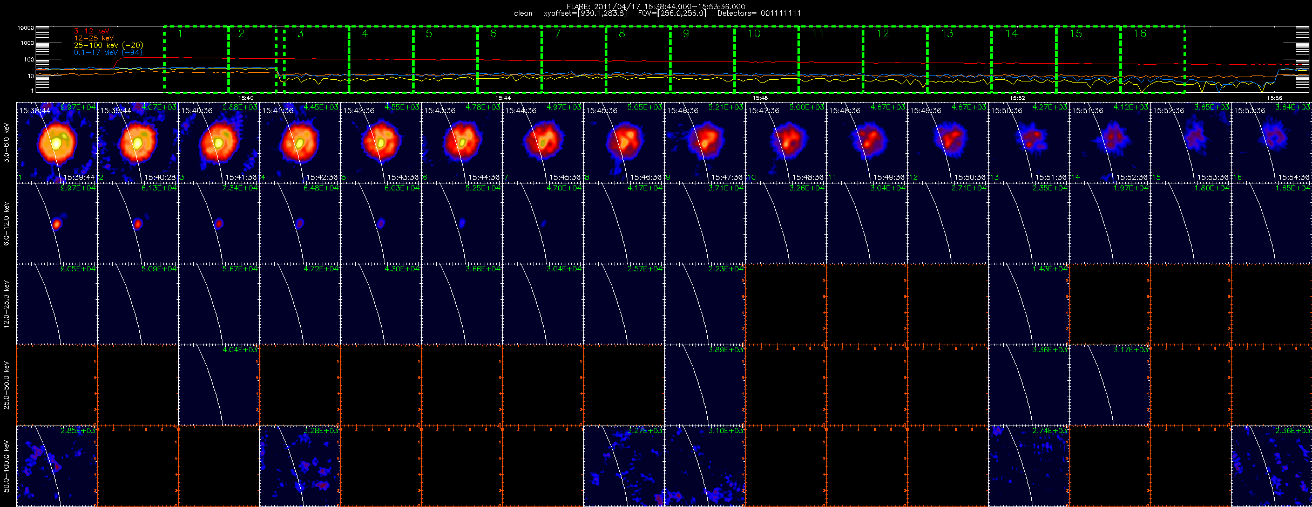Select time interval 3 on the lightcurve

316,59
